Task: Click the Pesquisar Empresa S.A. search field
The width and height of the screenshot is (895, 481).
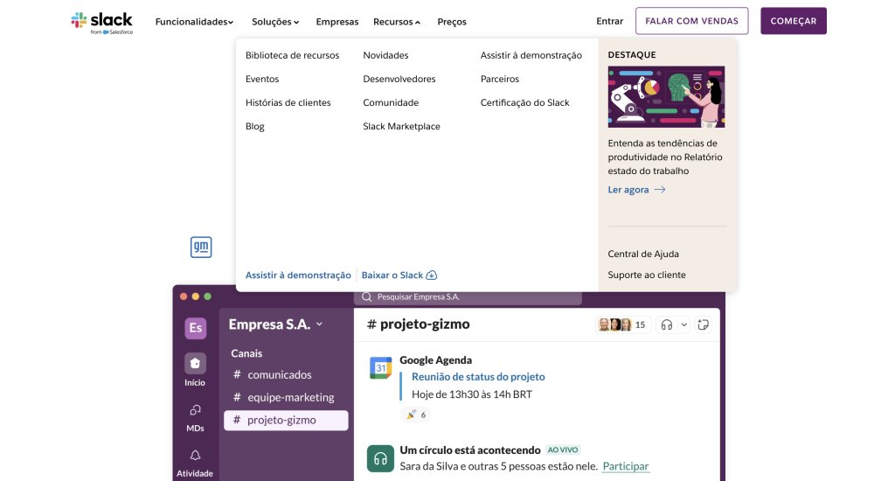Action: (468, 297)
